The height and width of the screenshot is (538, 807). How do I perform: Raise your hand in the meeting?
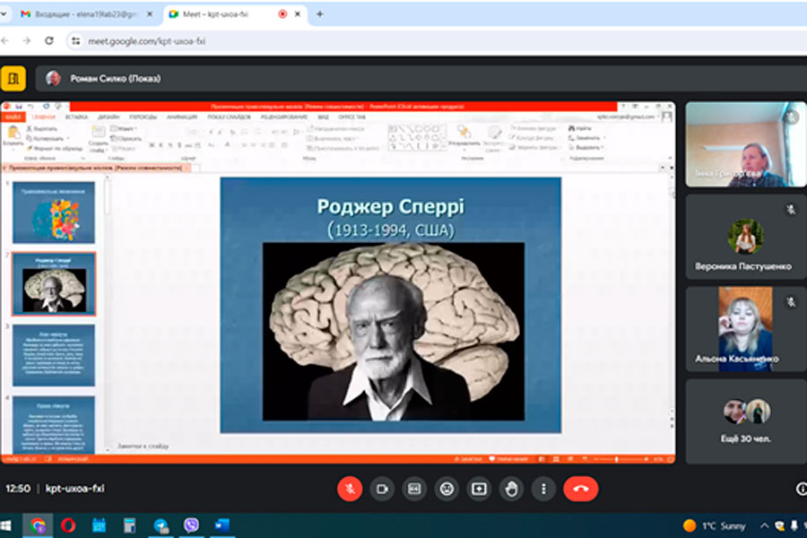511,489
